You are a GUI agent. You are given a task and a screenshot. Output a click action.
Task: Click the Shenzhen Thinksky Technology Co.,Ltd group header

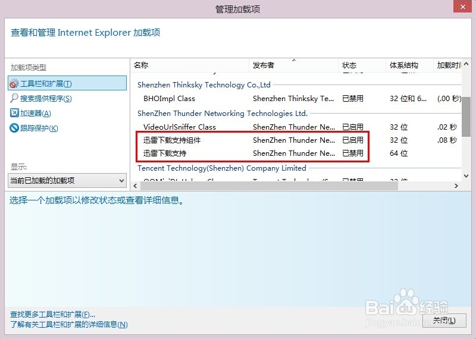(204, 84)
